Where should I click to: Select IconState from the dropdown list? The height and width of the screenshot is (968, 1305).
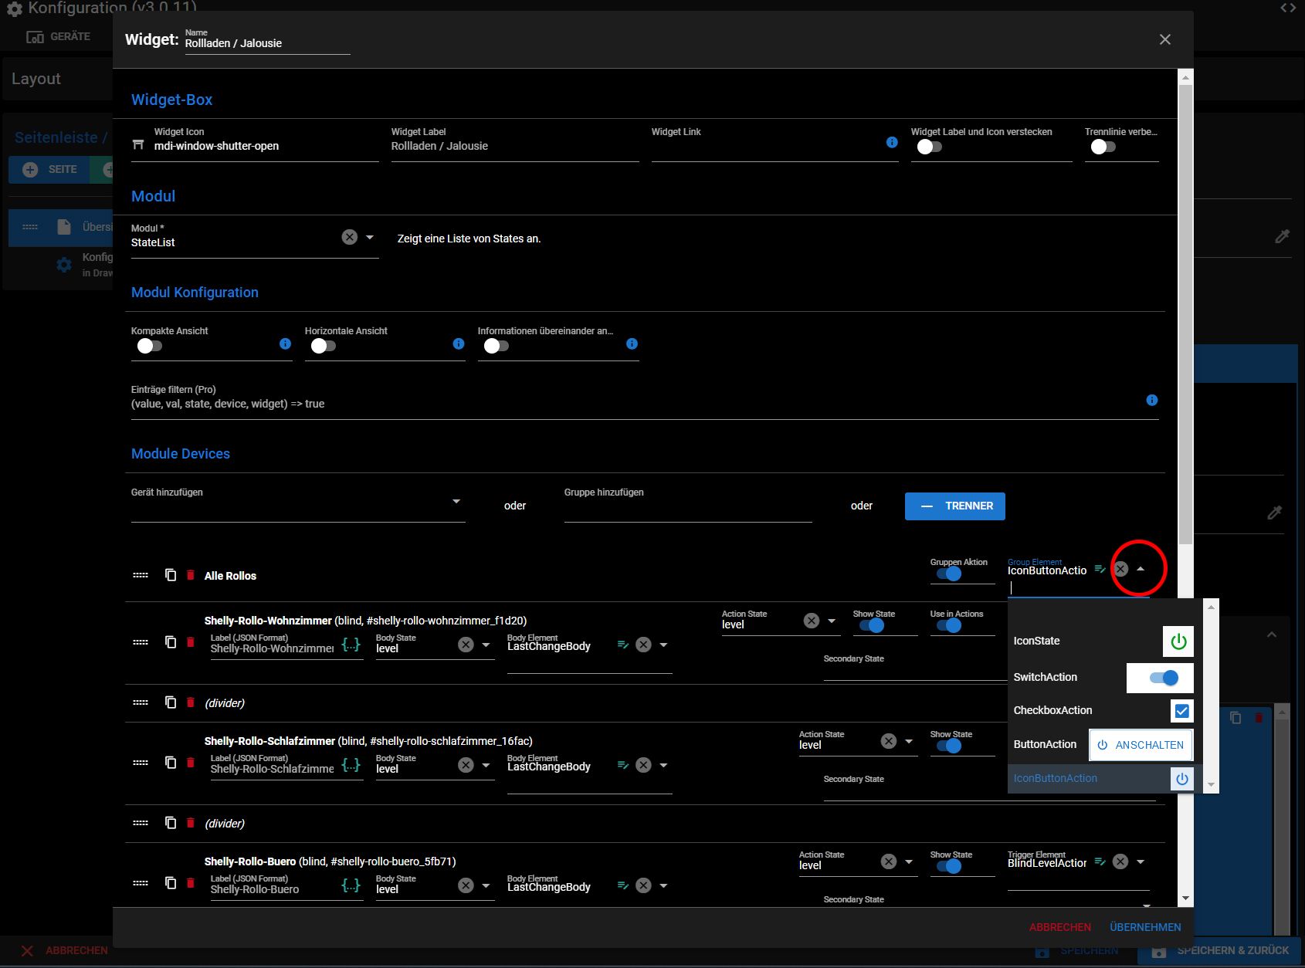(1104, 641)
